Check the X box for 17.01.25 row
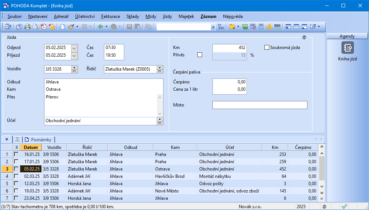 coord(16,161)
